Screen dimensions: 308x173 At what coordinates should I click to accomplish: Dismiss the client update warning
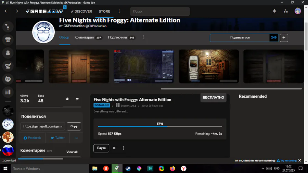pyautogui.click(x=299, y=160)
